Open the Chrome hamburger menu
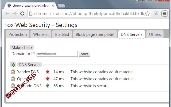 click(164, 14)
